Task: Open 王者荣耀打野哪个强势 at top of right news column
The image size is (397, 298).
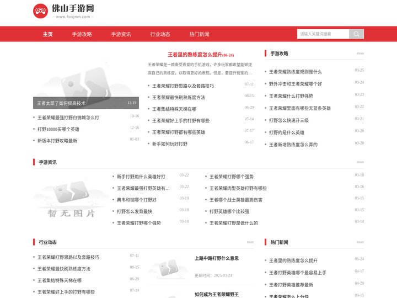Action: pyautogui.click(x=232, y=177)
